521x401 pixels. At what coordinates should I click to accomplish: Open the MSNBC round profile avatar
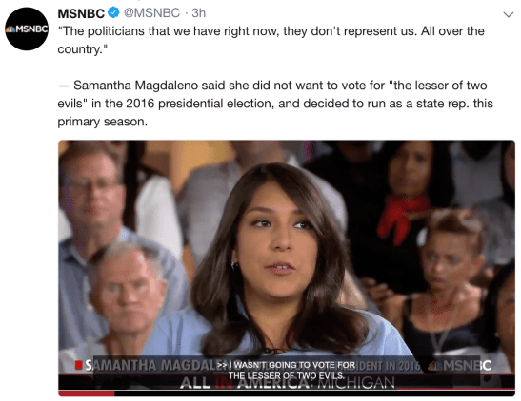[27, 29]
